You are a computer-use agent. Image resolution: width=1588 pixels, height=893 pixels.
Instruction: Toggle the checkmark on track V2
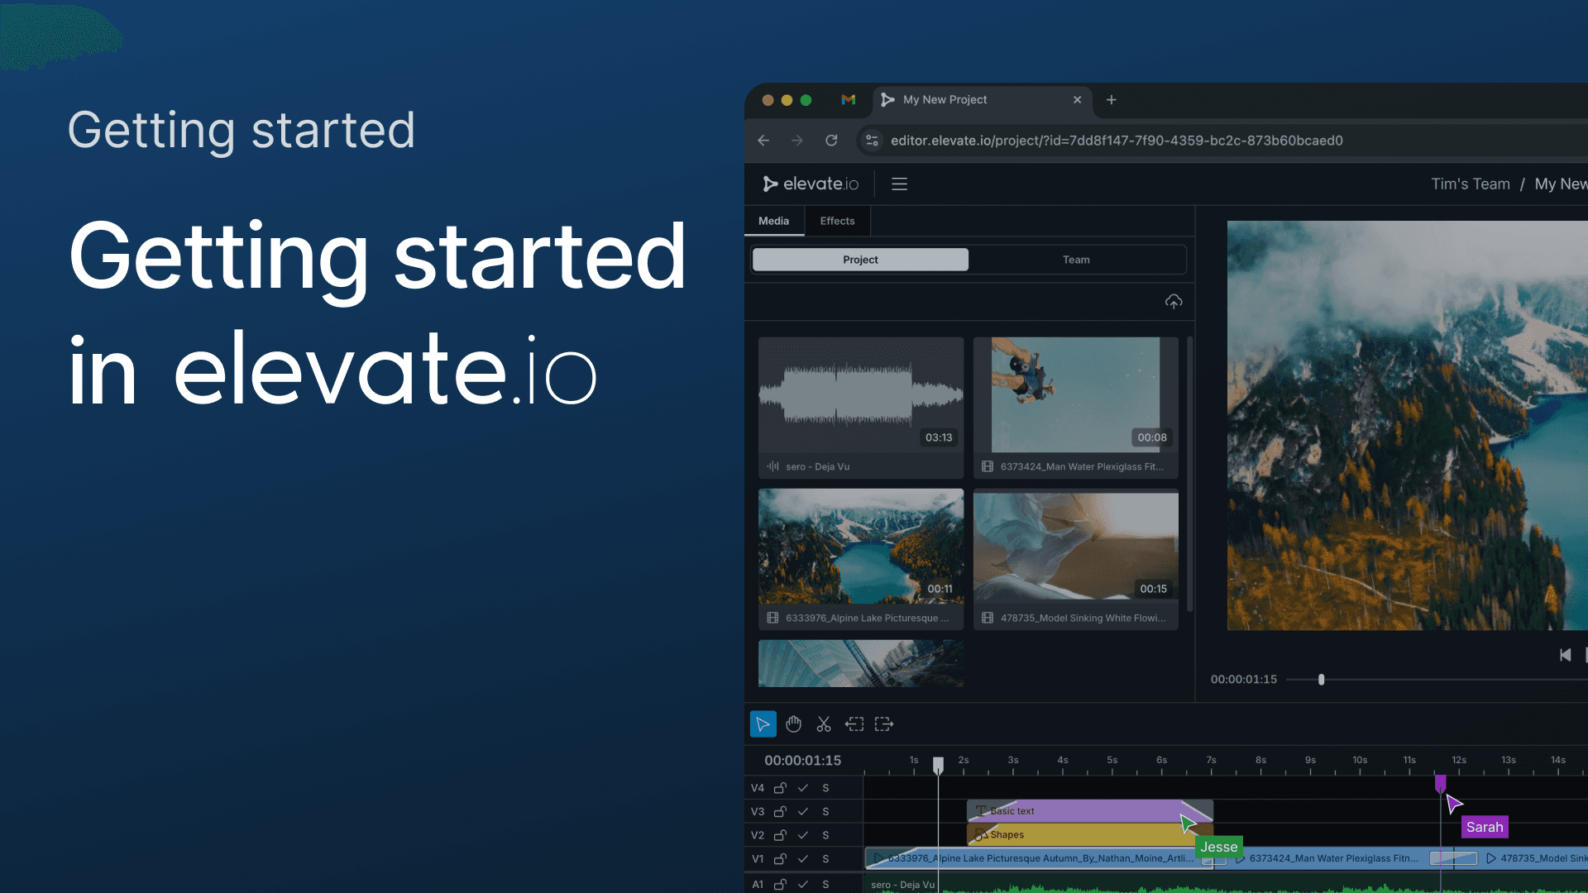[x=802, y=835]
